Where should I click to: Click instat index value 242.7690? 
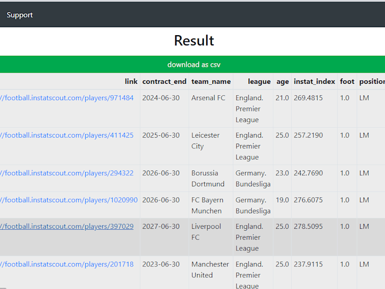[308, 173]
